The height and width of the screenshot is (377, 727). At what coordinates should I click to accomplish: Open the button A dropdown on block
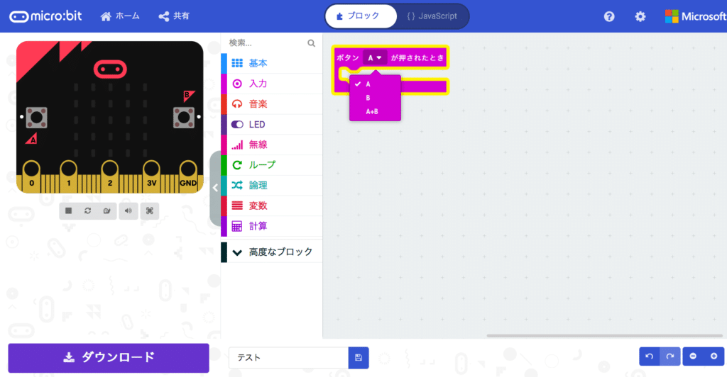pos(375,58)
